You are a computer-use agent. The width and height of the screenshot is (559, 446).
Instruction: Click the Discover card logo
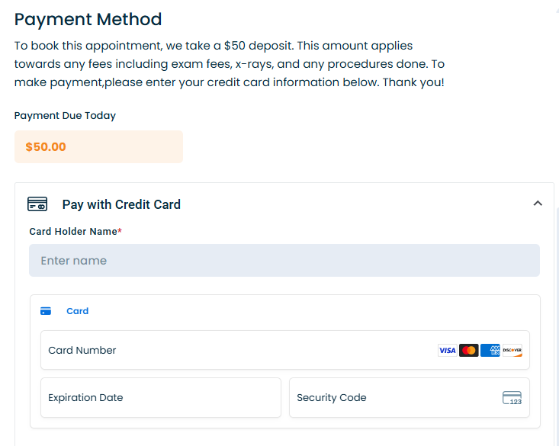coord(512,351)
